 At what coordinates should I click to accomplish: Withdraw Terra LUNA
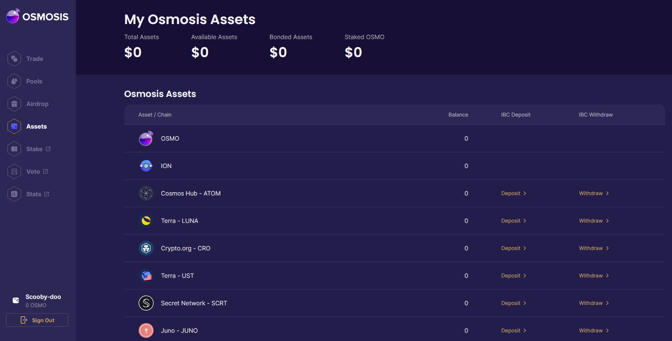(594, 221)
